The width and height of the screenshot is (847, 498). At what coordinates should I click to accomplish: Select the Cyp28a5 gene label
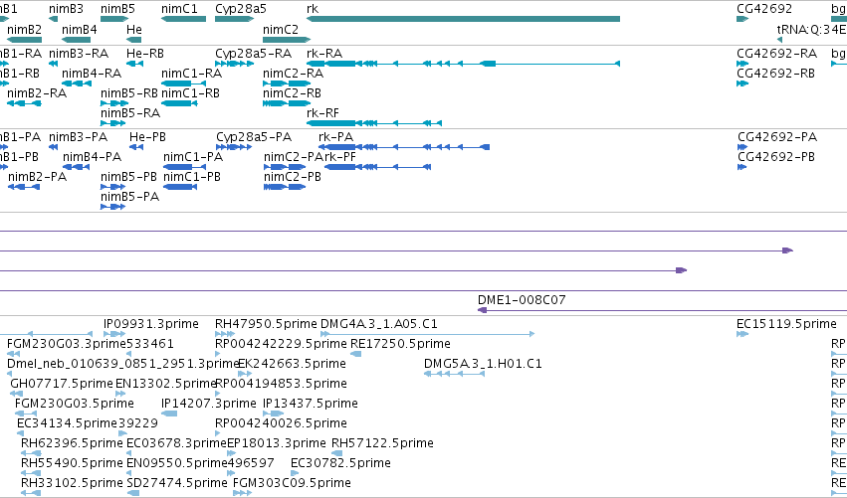241,9
